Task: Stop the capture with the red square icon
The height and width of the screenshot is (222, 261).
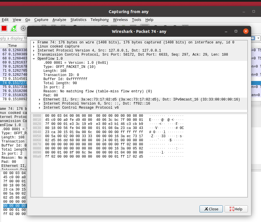Action: point(4,28)
